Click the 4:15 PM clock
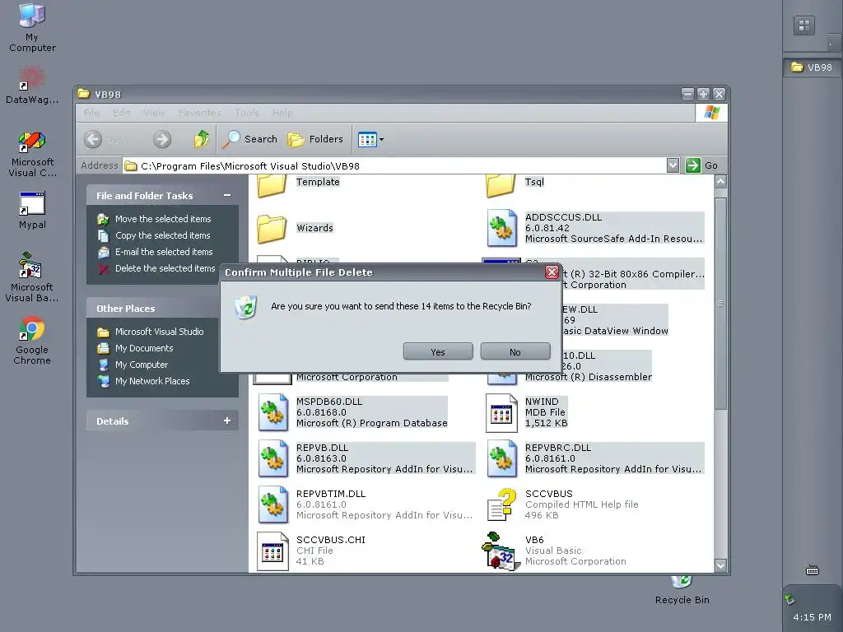Screen dimensions: 843x632 (812, 617)
